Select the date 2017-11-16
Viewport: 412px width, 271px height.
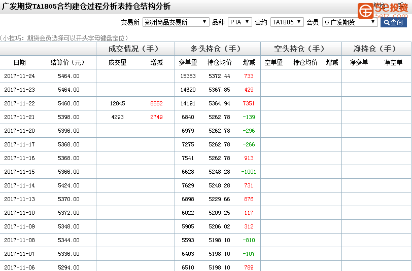click(19, 158)
